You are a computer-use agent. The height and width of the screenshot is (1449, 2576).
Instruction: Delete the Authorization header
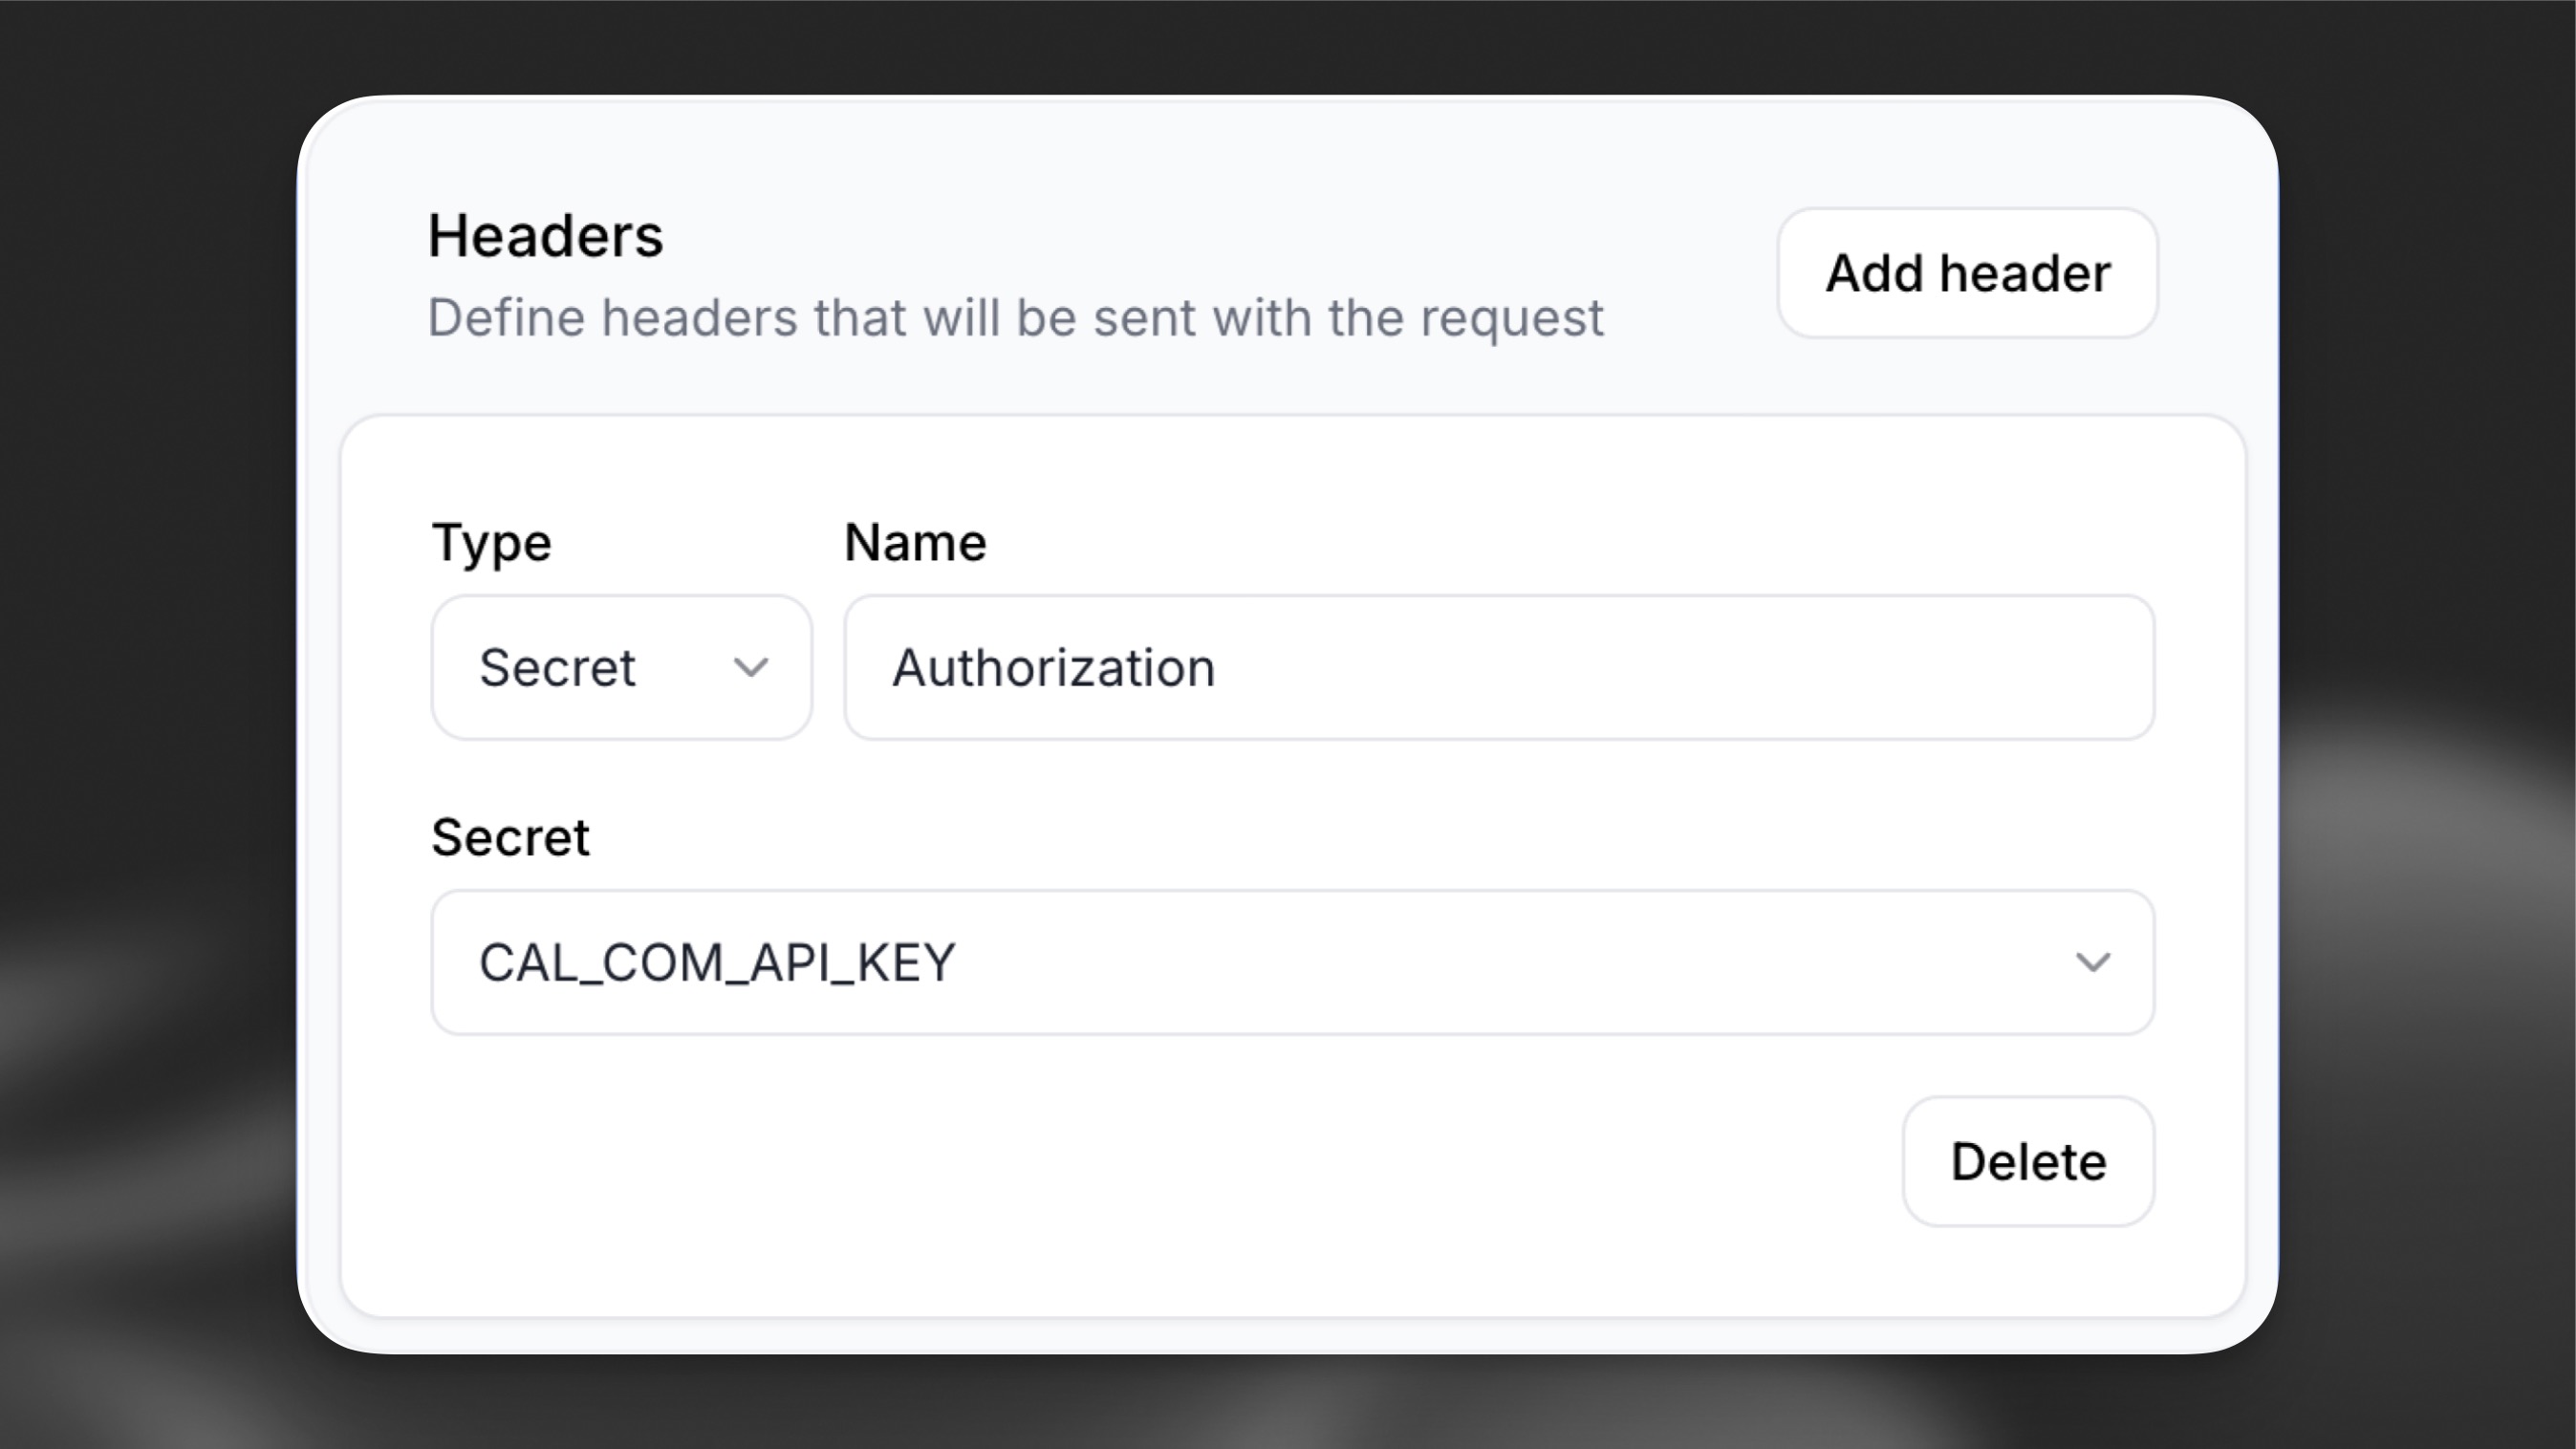(x=2028, y=1161)
